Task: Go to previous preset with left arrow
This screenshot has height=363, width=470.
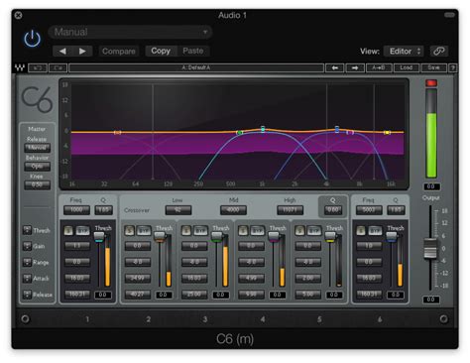Action: point(62,51)
